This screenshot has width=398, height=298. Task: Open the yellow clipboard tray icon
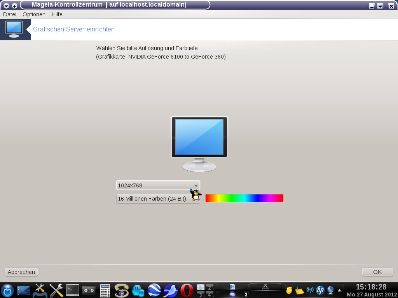pyautogui.click(x=300, y=290)
